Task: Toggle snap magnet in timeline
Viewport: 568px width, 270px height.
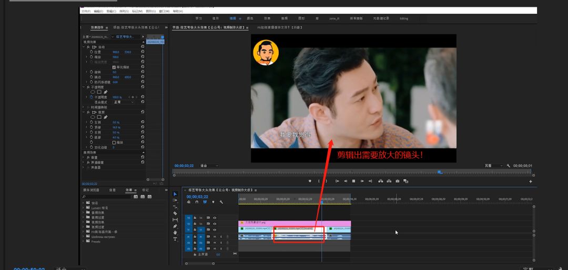Action: click(x=197, y=202)
